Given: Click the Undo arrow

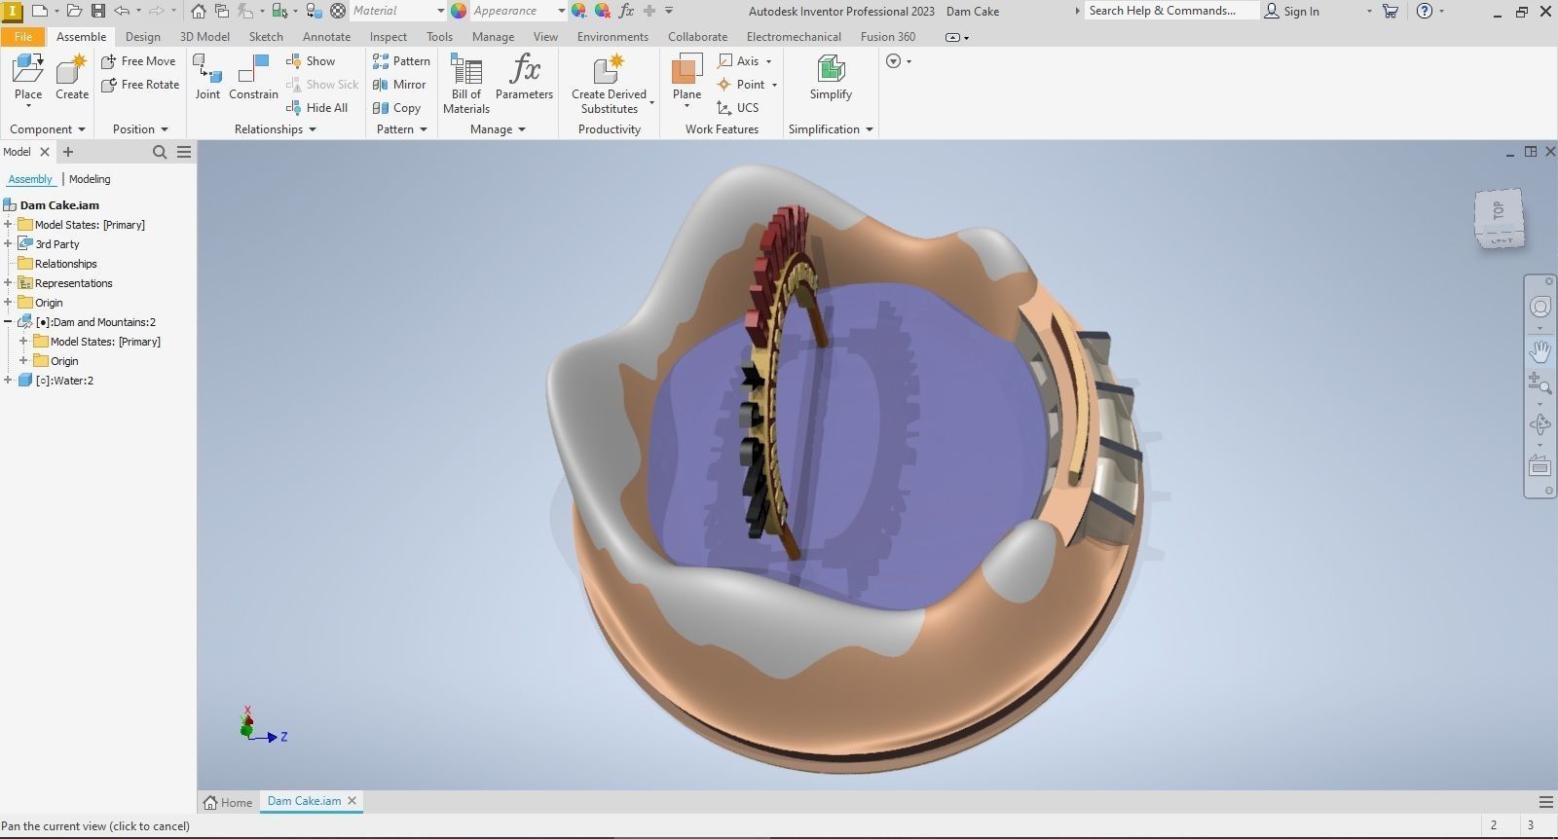Looking at the screenshot, I should 122,11.
